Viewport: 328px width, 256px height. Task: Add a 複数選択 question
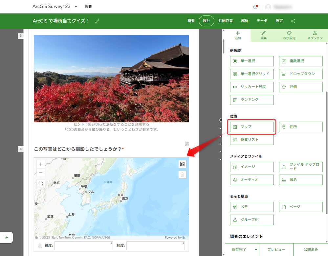(x=301, y=61)
